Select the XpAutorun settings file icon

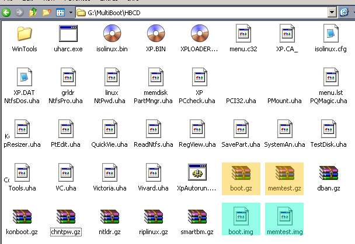coord(197,172)
